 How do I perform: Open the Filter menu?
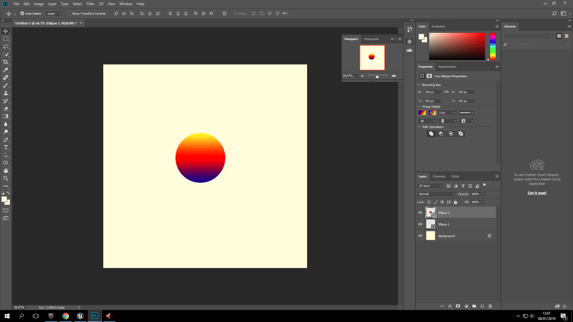pyautogui.click(x=91, y=4)
